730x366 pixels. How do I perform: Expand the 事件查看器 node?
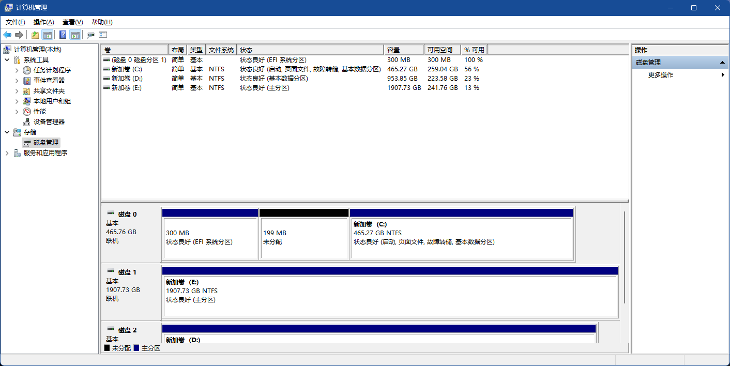pyautogui.click(x=17, y=81)
